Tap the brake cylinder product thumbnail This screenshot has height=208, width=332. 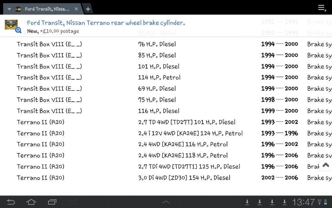point(11,25)
